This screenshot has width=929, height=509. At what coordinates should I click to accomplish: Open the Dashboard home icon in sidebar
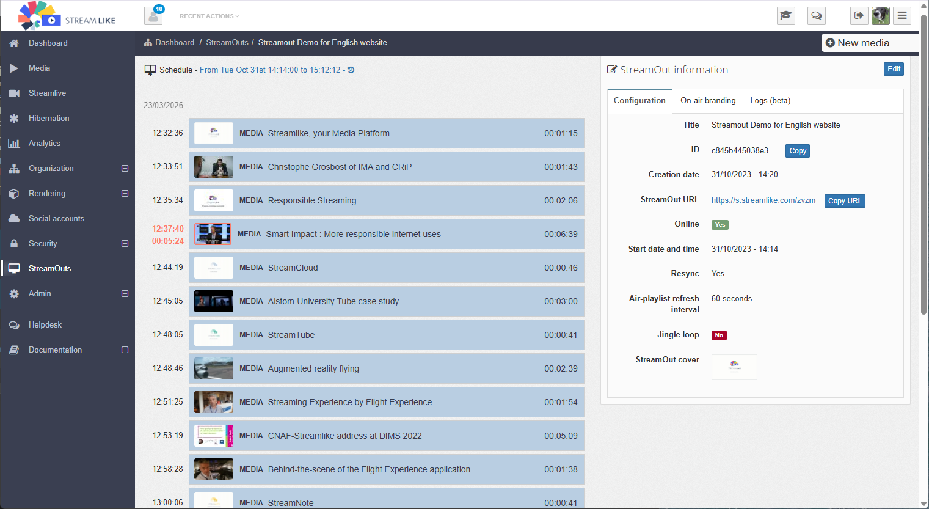point(14,43)
